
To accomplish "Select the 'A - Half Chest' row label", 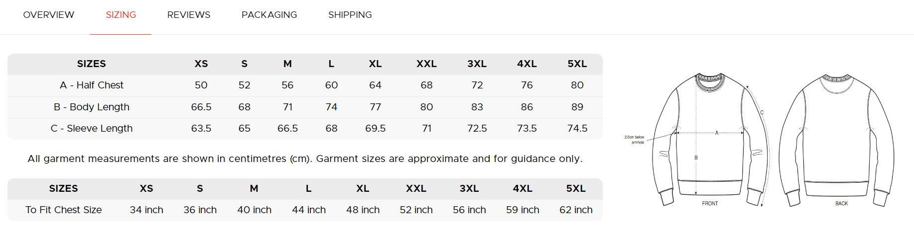I will click(92, 85).
